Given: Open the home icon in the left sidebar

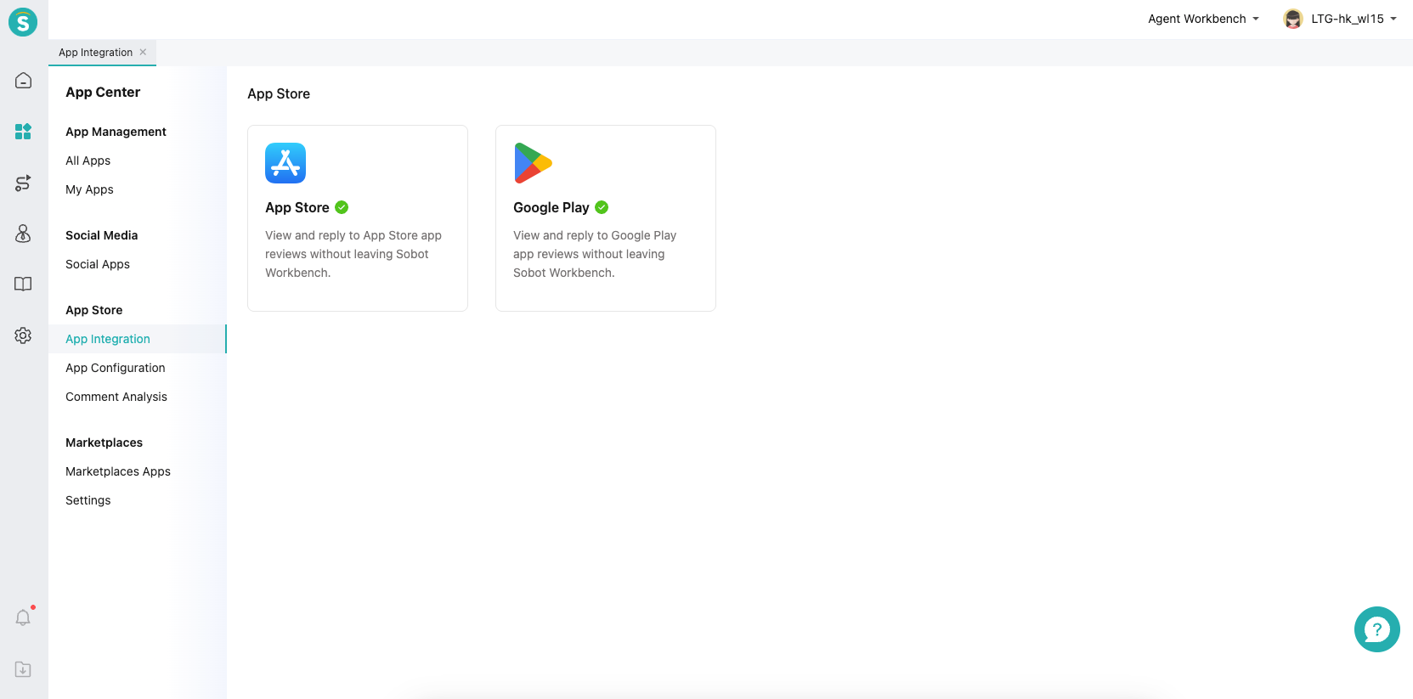Looking at the screenshot, I should (x=23, y=81).
